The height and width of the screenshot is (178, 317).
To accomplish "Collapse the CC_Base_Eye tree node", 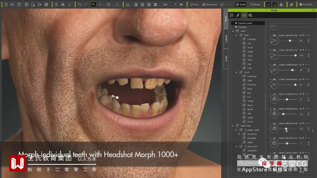I will click(236, 147).
